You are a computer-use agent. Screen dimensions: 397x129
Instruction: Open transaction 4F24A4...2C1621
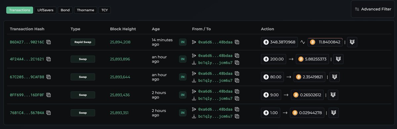[27, 59]
